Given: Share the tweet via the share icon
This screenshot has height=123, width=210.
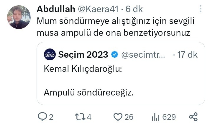Looking at the screenshot, I should 193,117.
